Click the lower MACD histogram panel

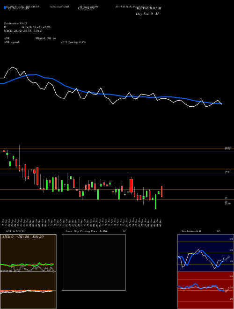[x=28, y=290]
